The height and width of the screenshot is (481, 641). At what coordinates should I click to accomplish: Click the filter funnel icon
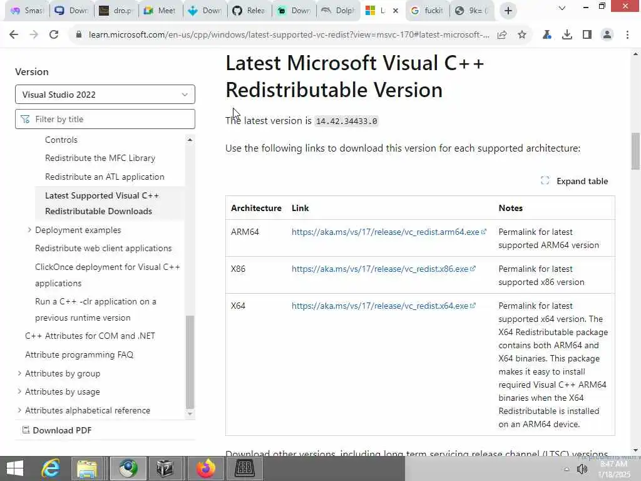[25, 119]
